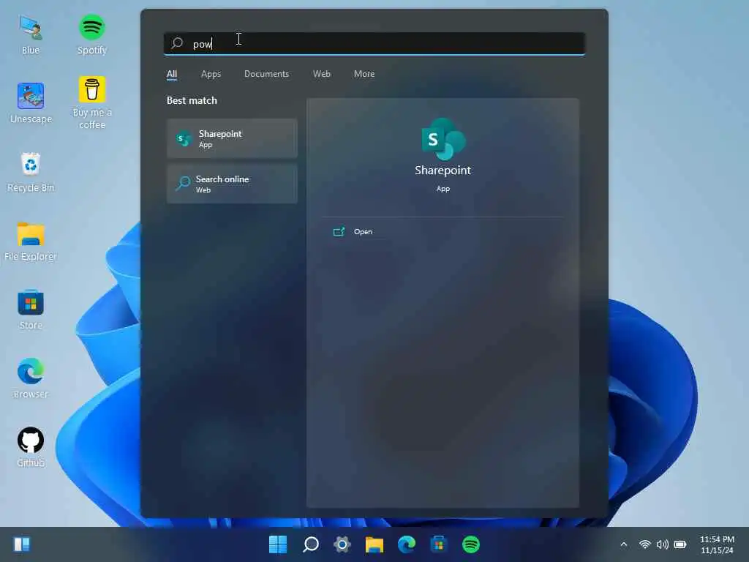Screen dimensions: 749x562
Task: Open the Spotify desktop shortcut
Action: point(91,34)
